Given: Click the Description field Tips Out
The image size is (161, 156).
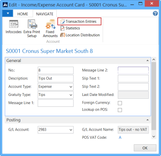Looking at the screenshot, I should click(56, 79).
